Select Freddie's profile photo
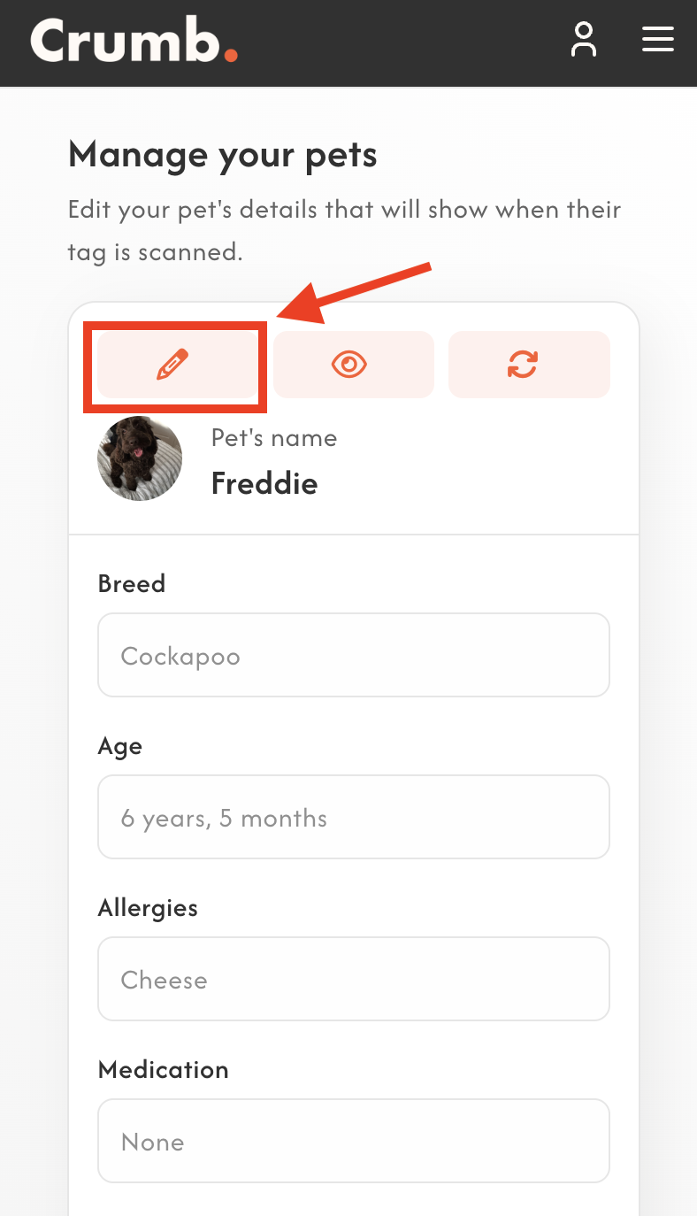The image size is (697, 1216). pos(140,458)
